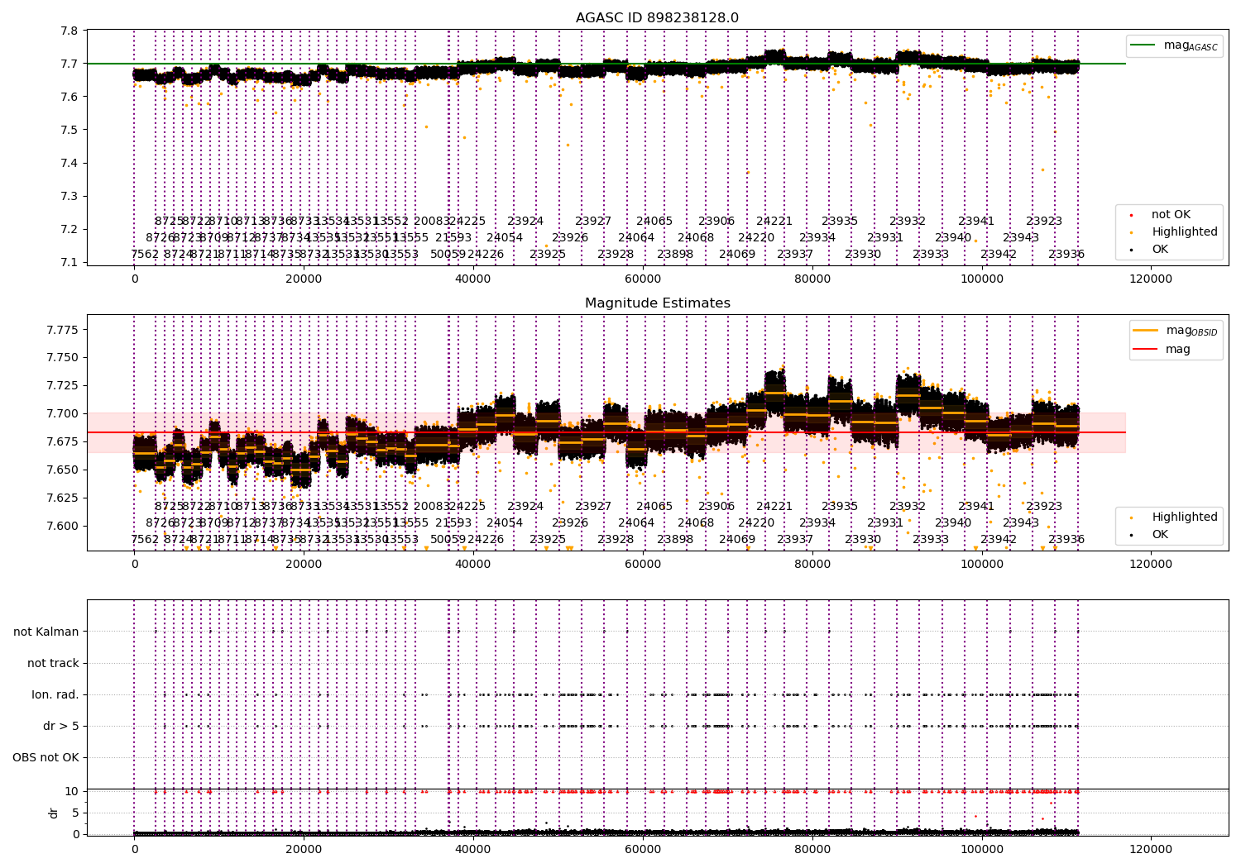1241x868 pixels.
Task: Click the 5 tick on the dr axis
Action: 75,813
